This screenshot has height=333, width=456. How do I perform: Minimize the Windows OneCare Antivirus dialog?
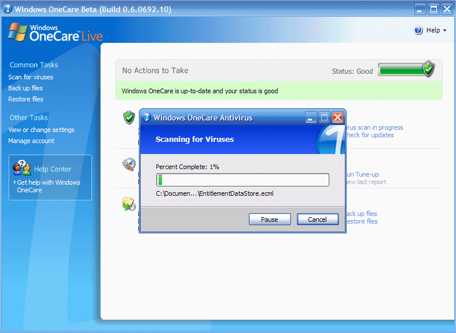tap(311, 118)
